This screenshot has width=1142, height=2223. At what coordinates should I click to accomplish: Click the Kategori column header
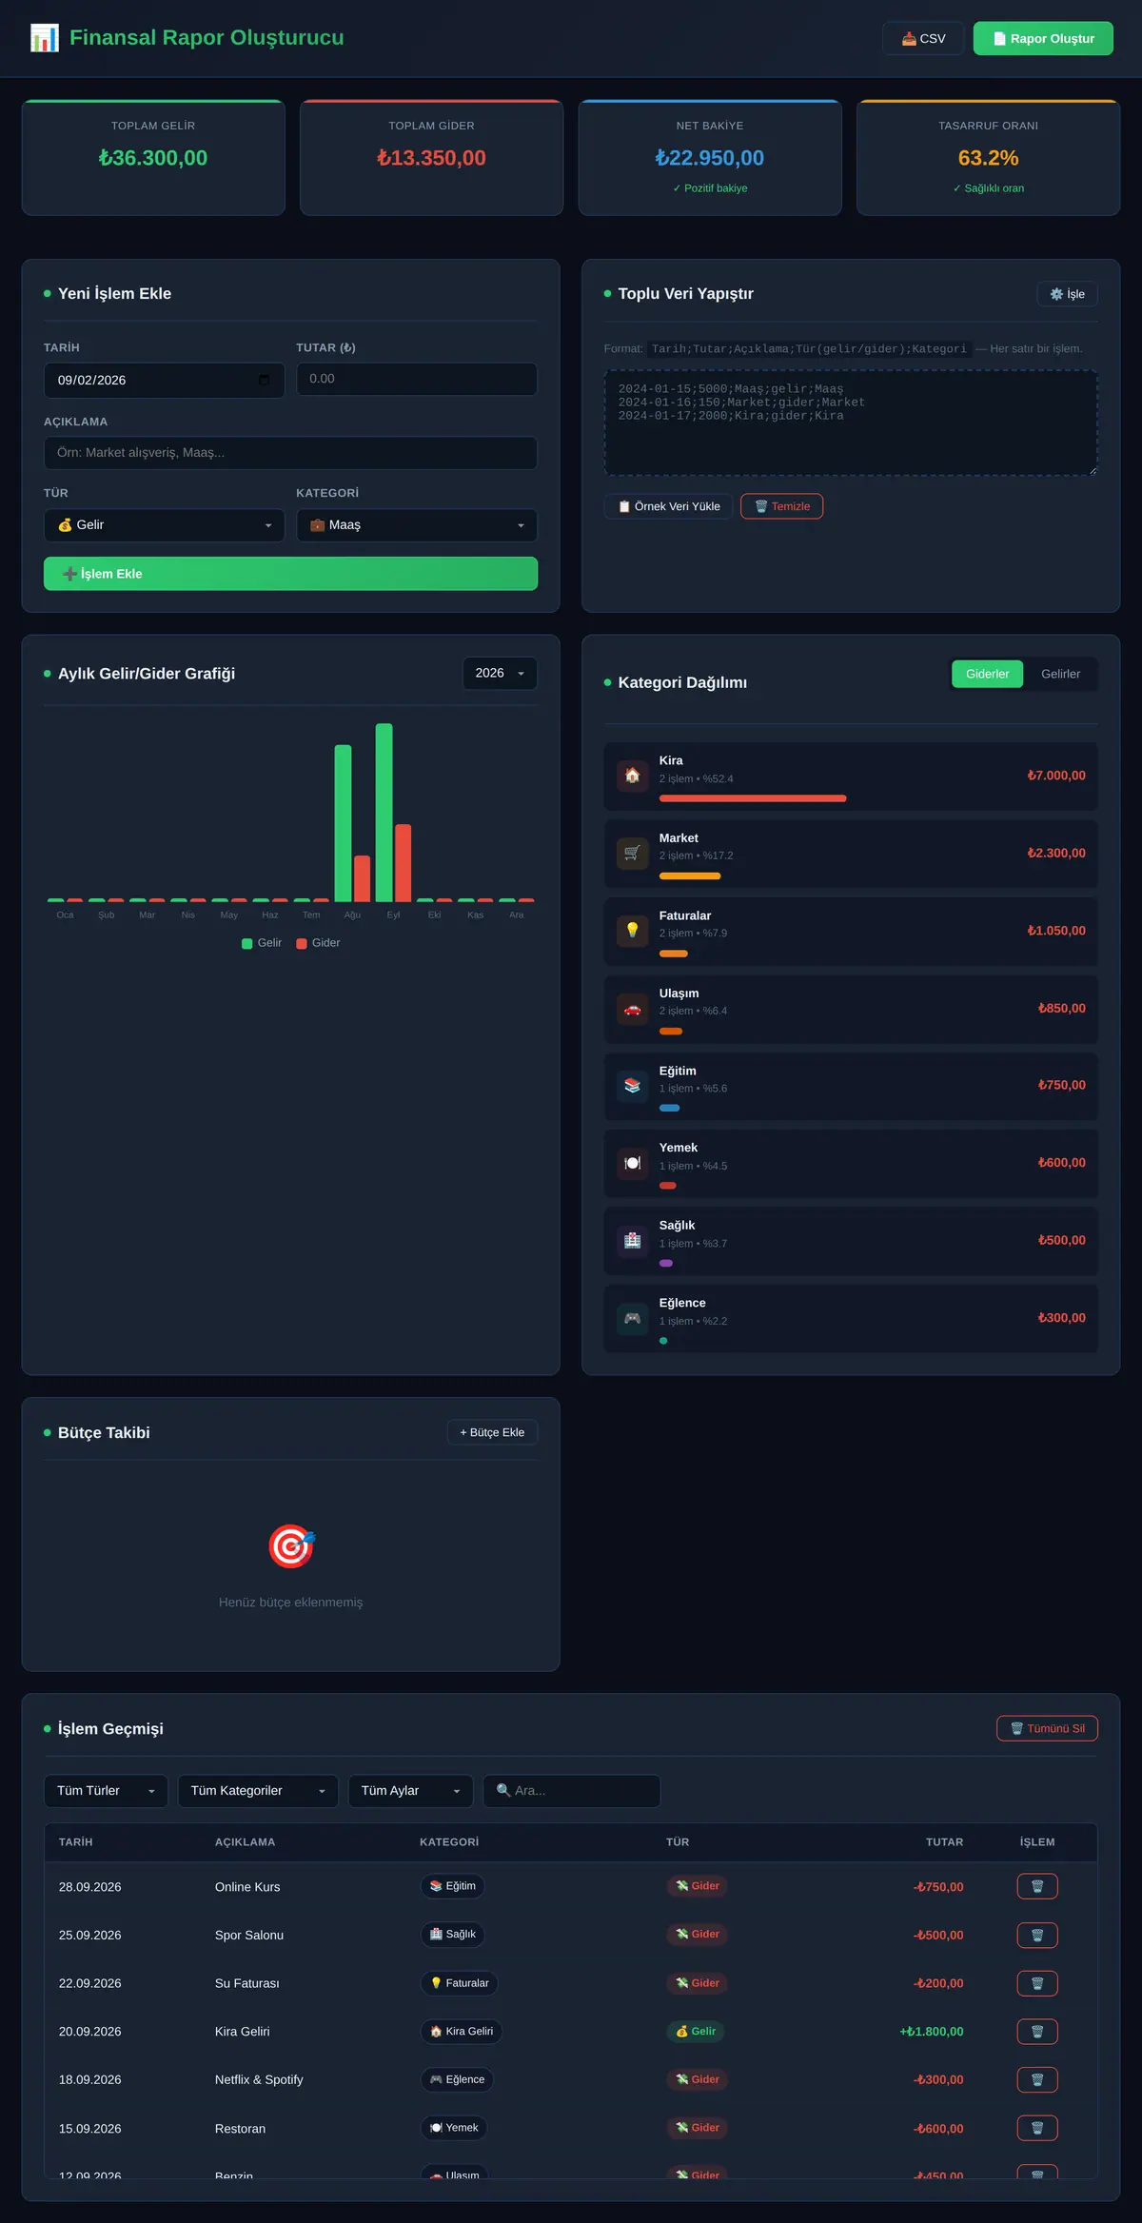pyautogui.click(x=449, y=1842)
